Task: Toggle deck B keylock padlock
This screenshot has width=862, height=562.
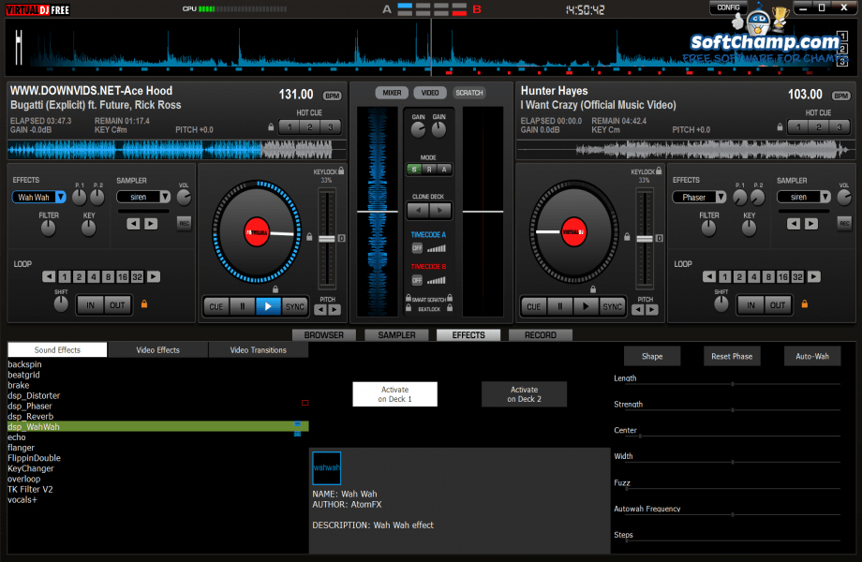Action: [659, 170]
